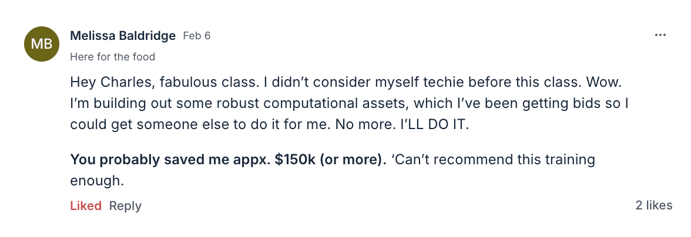Viewport: 691px width, 237px height.
Task: Click the "Wow." text
Action: [588, 81]
